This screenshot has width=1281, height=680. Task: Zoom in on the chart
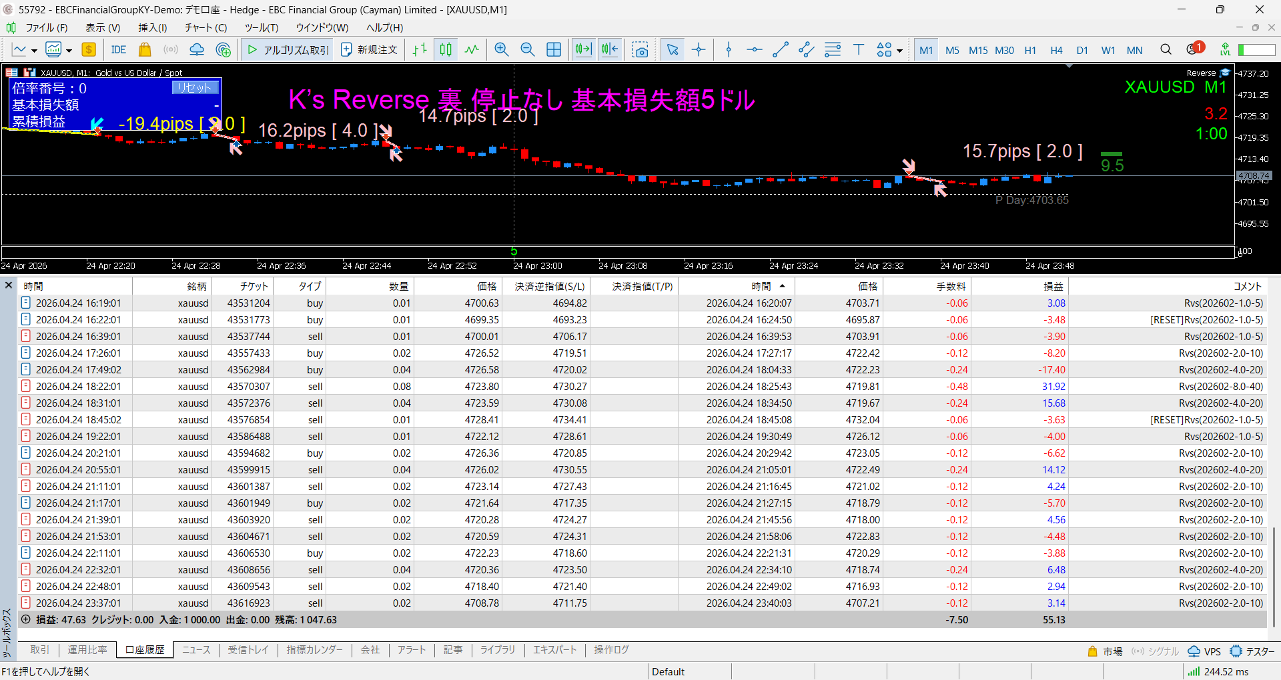coord(501,50)
